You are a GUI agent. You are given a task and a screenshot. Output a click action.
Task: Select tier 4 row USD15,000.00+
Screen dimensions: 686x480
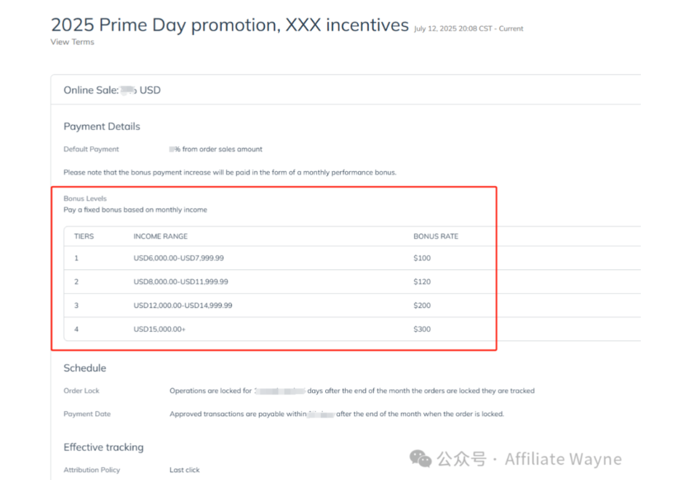352,329
